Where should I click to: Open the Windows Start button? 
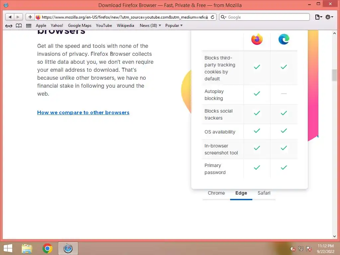[x=8, y=248]
